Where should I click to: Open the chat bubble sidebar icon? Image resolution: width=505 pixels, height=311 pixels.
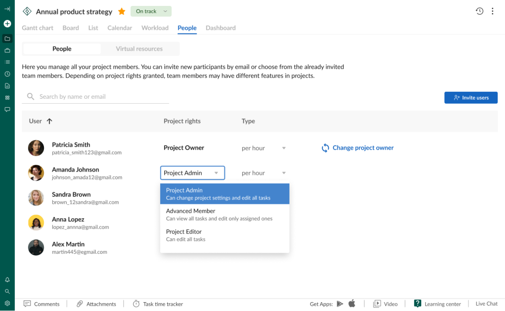click(7, 109)
